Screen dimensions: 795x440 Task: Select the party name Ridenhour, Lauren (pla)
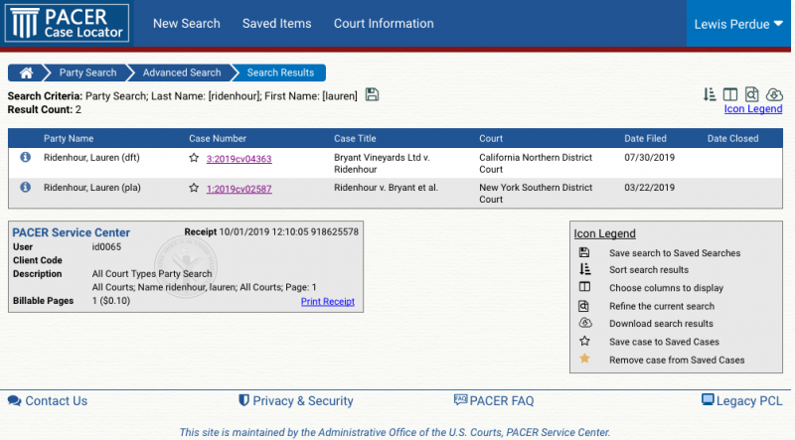pyautogui.click(x=92, y=187)
